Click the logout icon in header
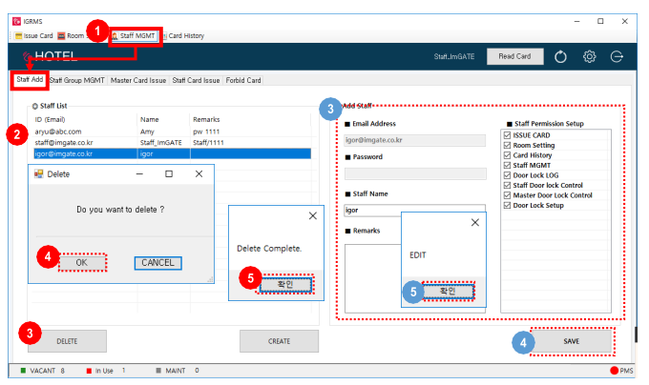This screenshot has height=385, width=649. pyautogui.click(x=617, y=56)
